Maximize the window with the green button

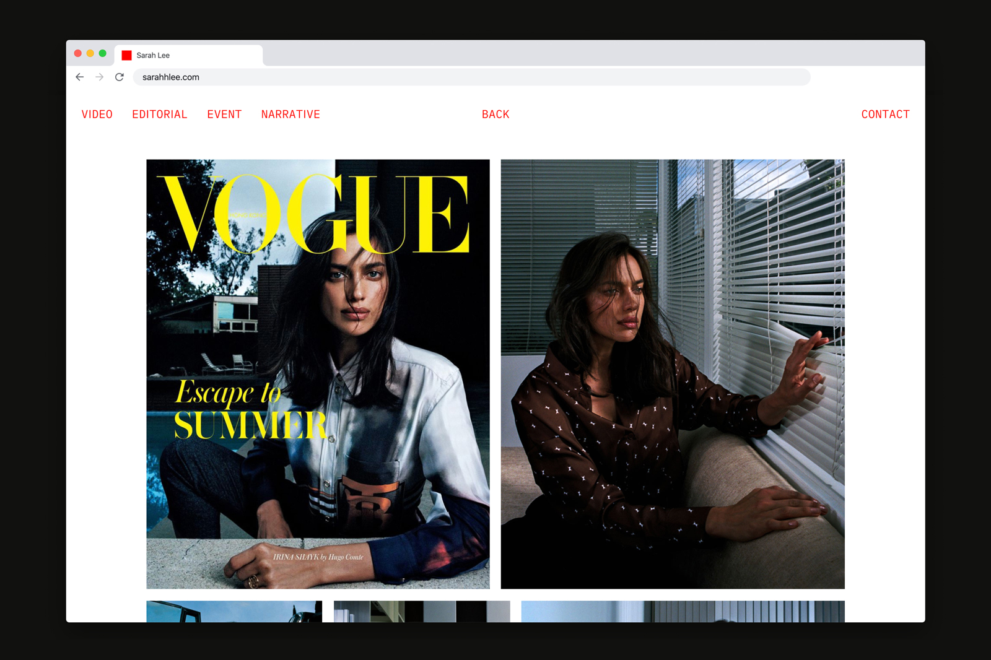(x=103, y=53)
